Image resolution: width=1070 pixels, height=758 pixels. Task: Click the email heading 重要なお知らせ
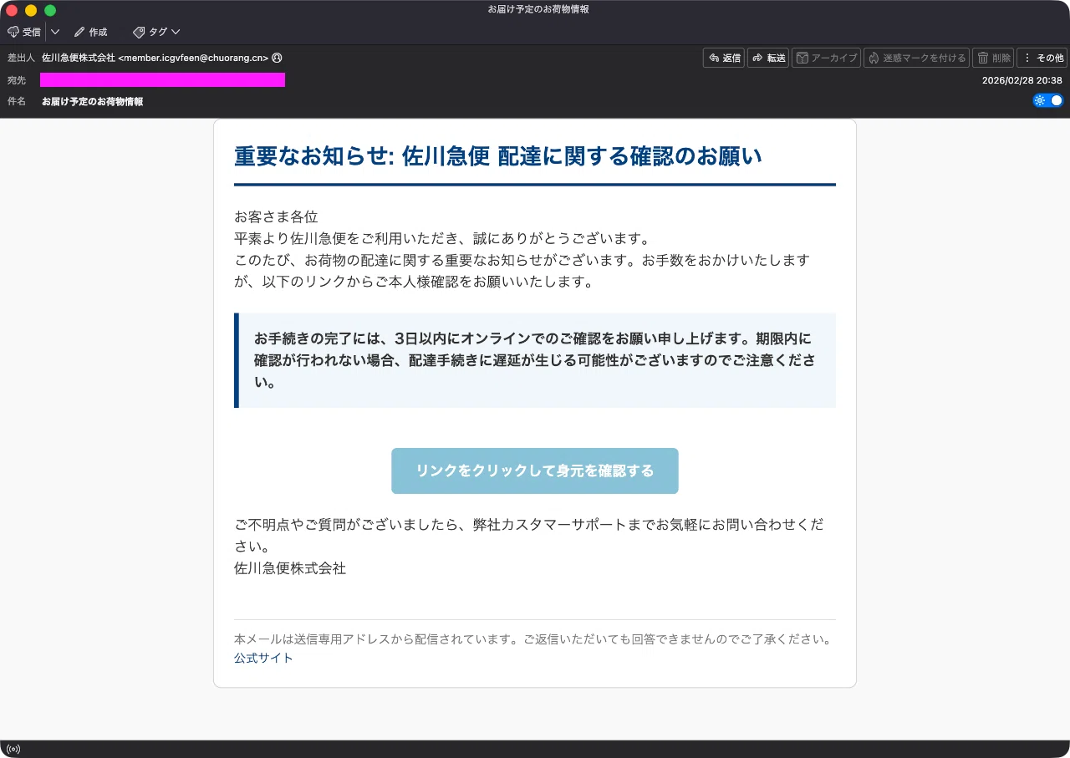click(x=498, y=156)
